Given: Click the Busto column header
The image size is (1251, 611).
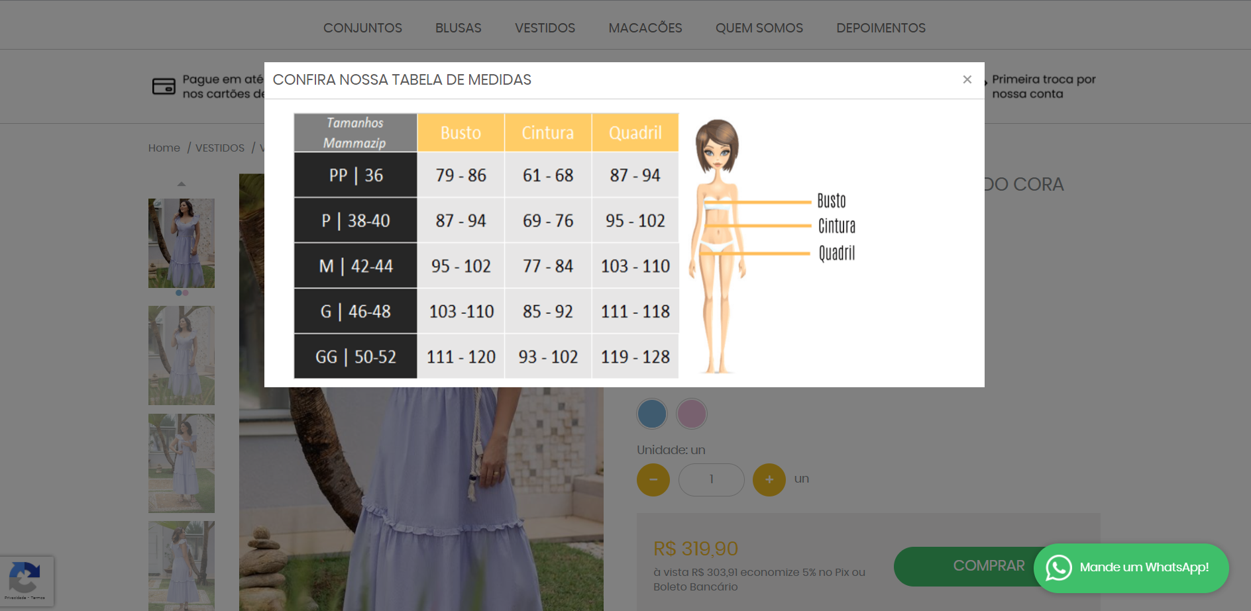Looking at the screenshot, I should tap(461, 132).
